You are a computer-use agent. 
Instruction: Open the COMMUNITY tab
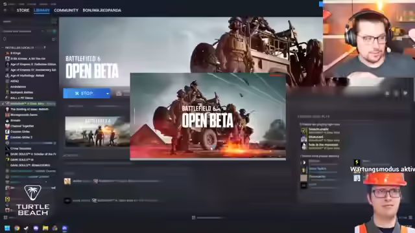tap(66, 10)
